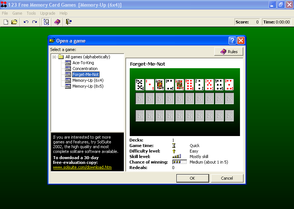Screen dimensions: 294x209
Task: Click the OK button
Action: click(193, 178)
